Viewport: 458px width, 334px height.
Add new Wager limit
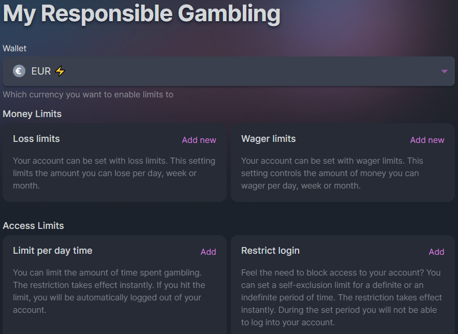(x=427, y=140)
